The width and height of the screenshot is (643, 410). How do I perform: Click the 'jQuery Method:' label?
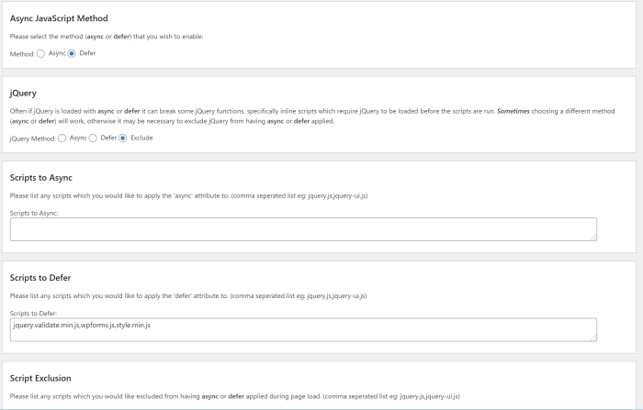[33, 139]
